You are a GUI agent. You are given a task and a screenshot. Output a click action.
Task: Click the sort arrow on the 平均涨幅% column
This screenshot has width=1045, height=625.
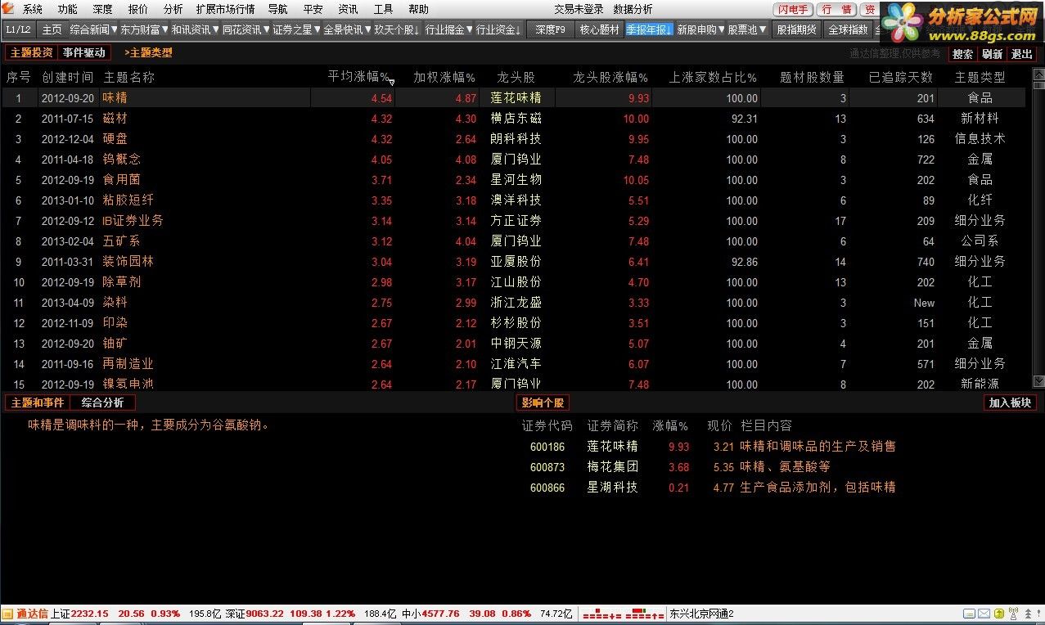click(x=391, y=82)
